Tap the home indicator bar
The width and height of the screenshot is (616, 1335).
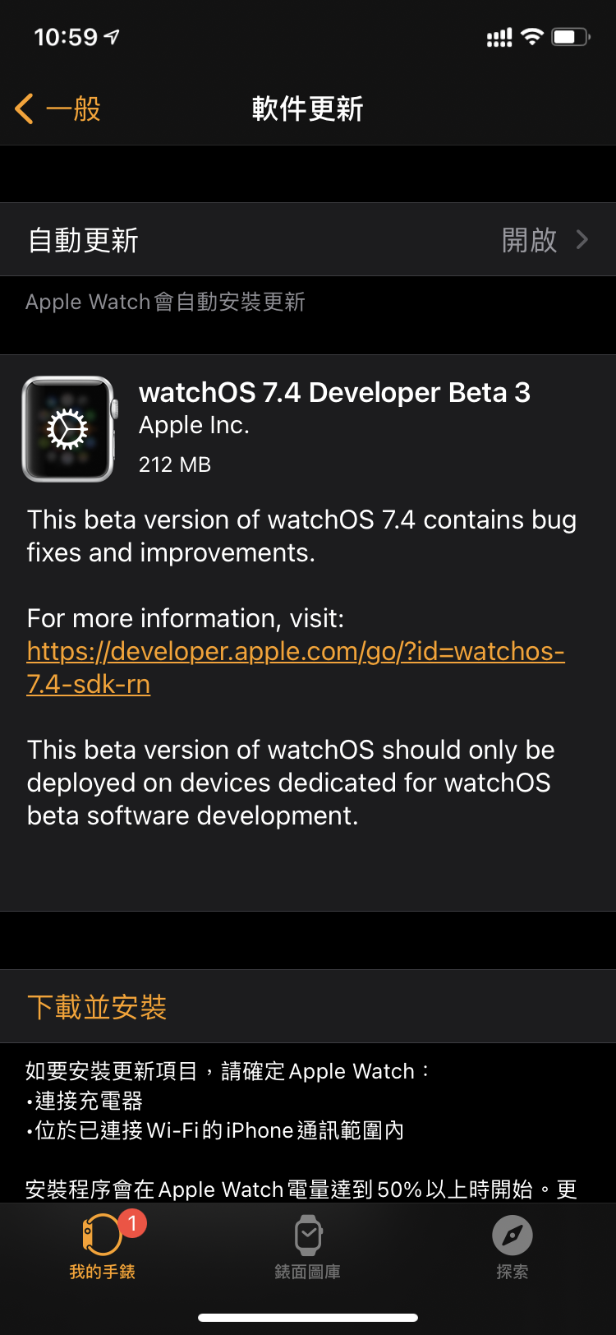[x=308, y=1318]
